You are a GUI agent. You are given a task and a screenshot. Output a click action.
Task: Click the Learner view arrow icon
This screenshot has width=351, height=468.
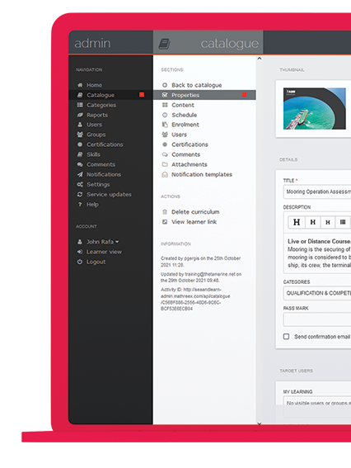pos(80,252)
